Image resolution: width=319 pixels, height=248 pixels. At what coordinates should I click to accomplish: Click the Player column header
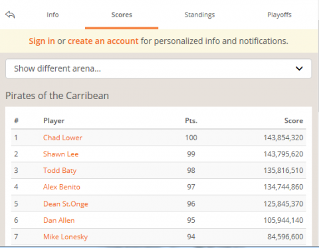[x=54, y=120]
